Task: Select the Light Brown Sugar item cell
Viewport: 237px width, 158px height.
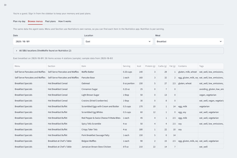Action: coord(101,95)
